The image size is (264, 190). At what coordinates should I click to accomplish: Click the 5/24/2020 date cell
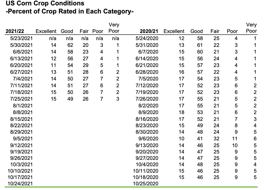[x=147, y=38]
